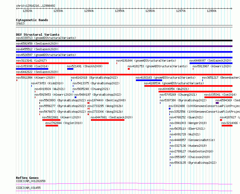Click red bar under nsv1035341
The height and width of the screenshot is (194, 240).
(x=218, y=97)
